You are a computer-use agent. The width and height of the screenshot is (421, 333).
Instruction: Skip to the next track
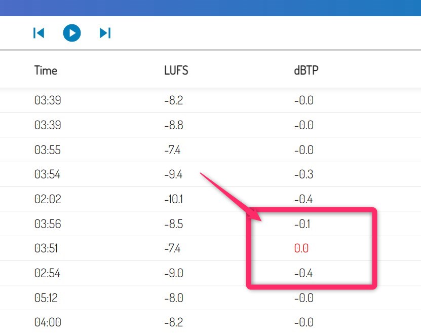tap(105, 33)
